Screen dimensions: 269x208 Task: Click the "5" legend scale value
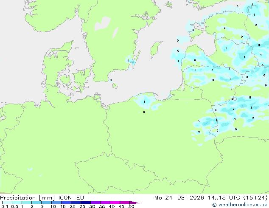point(42,206)
